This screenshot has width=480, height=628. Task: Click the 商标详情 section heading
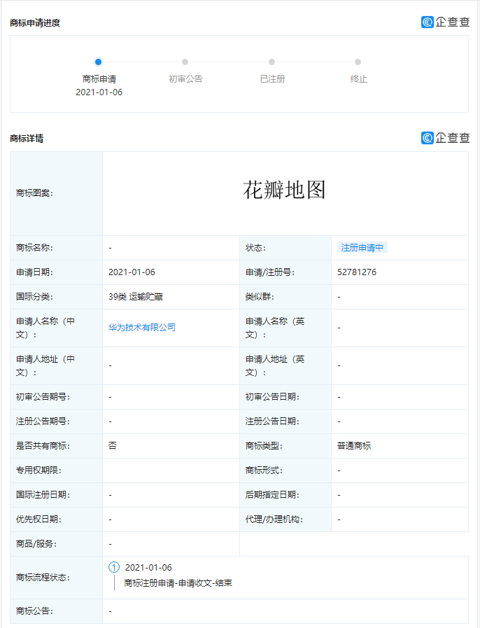[x=27, y=139]
